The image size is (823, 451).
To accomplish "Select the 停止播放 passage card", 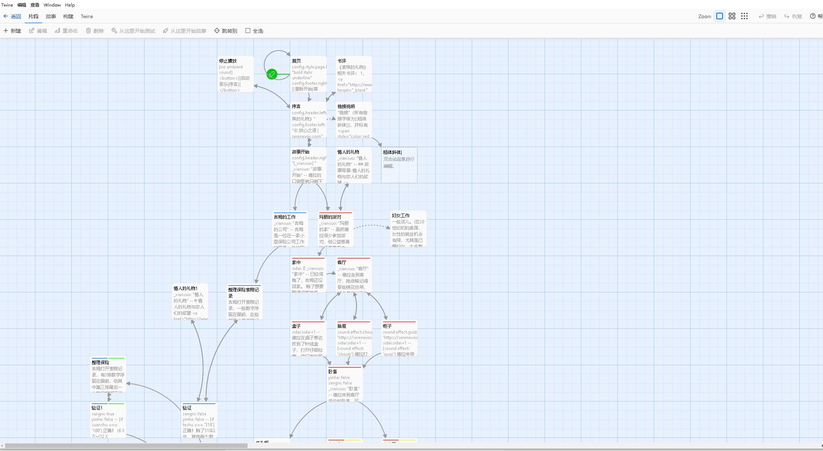I will point(236,74).
